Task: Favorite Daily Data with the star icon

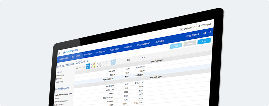Action: pos(88,60)
